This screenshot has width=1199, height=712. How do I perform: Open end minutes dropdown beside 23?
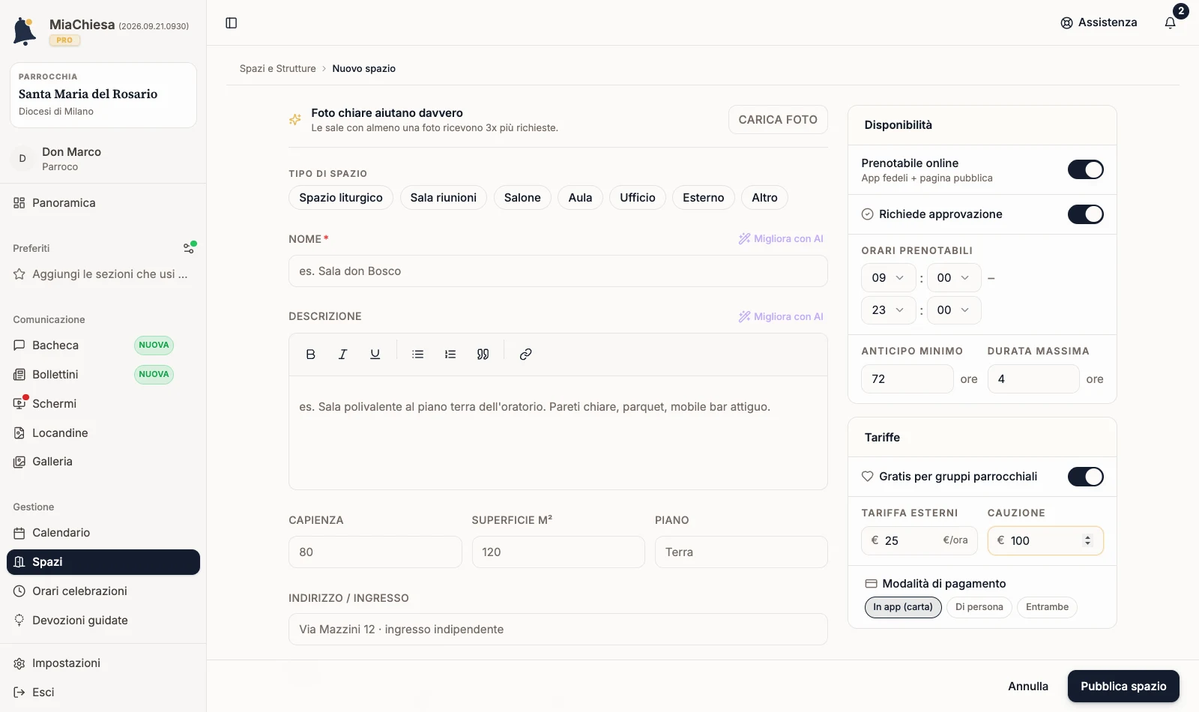click(954, 310)
